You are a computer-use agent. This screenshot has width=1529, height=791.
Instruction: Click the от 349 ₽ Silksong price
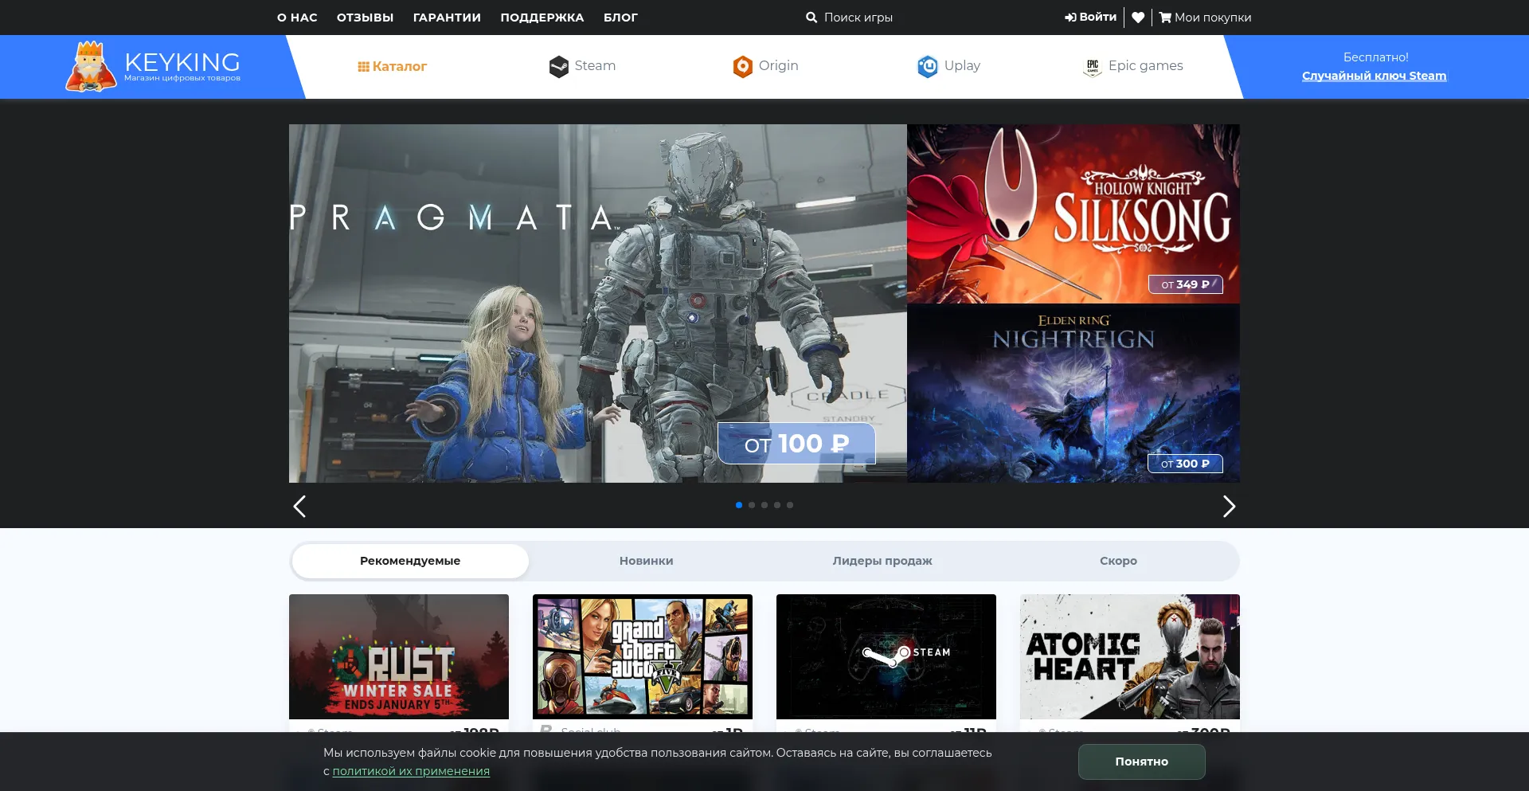pyautogui.click(x=1186, y=284)
